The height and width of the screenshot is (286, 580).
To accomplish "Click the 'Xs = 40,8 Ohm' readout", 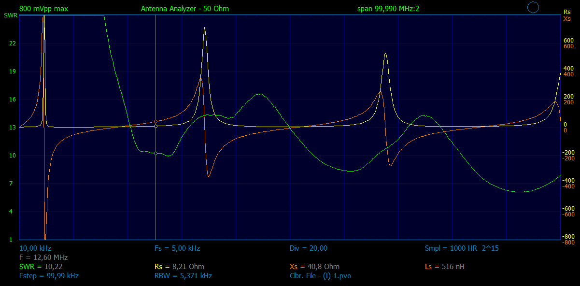I will (314, 267).
